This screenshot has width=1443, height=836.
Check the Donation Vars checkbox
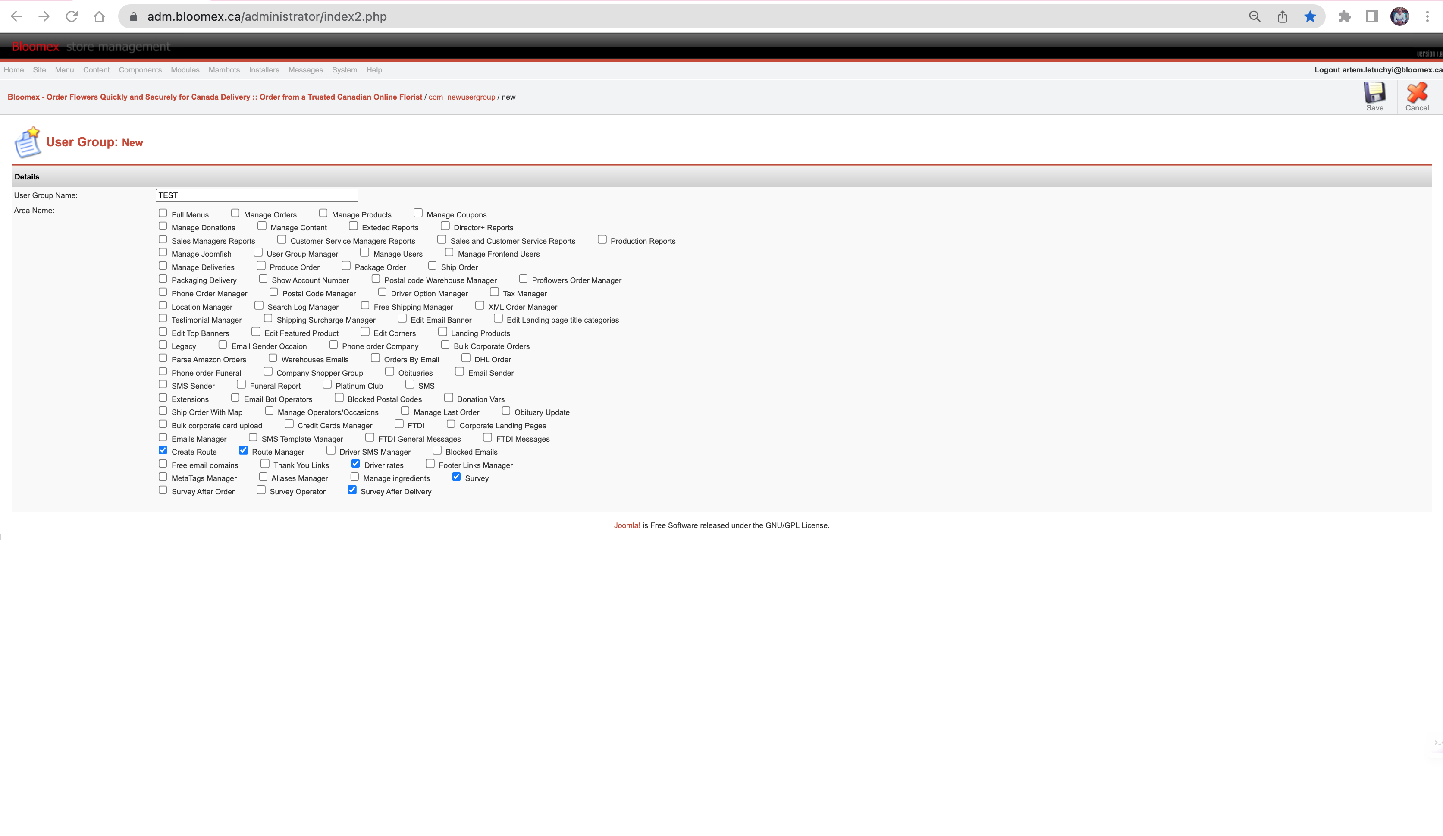(x=449, y=397)
